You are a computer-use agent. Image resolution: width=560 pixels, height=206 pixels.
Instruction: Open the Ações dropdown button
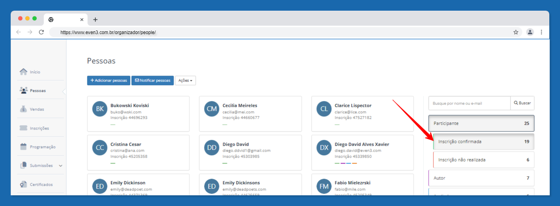185,80
